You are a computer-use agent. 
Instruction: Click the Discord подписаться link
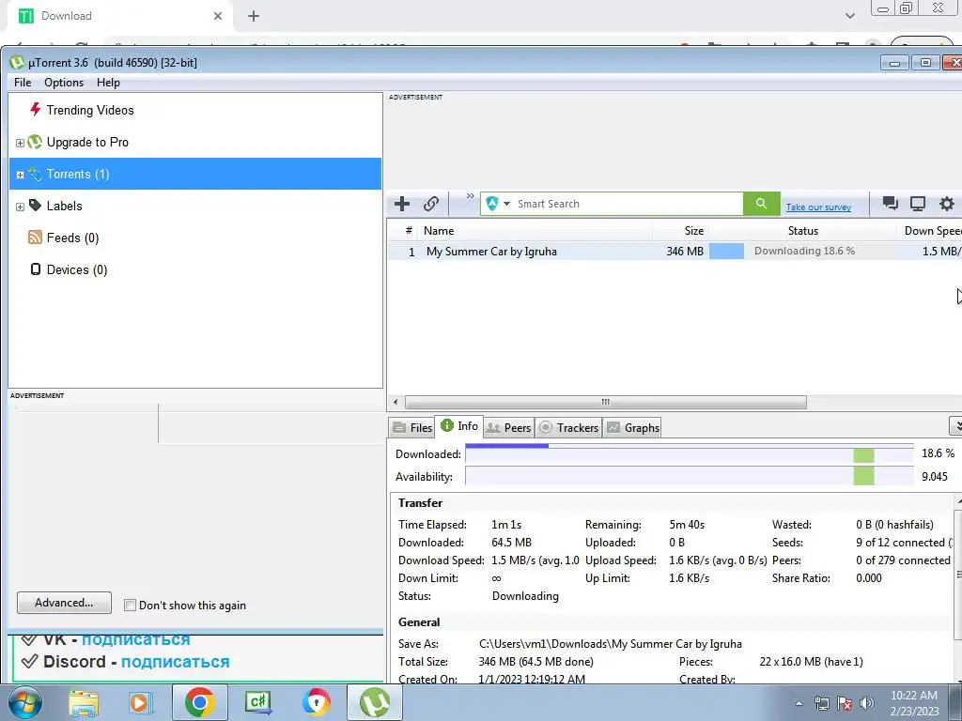click(175, 662)
